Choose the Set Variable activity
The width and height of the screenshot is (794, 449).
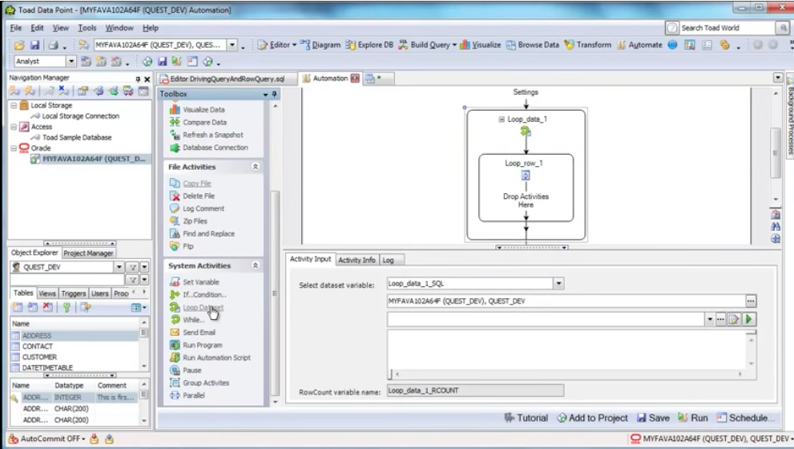click(x=200, y=282)
